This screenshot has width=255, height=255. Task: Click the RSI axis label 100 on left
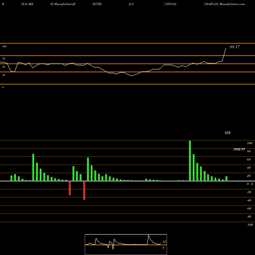[x=4, y=46]
